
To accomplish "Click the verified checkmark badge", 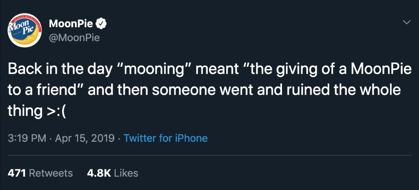I will (101, 24).
